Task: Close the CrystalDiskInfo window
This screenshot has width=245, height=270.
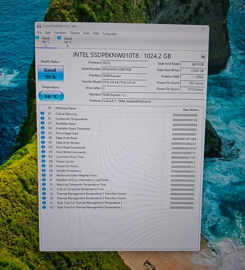Action: (203, 29)
